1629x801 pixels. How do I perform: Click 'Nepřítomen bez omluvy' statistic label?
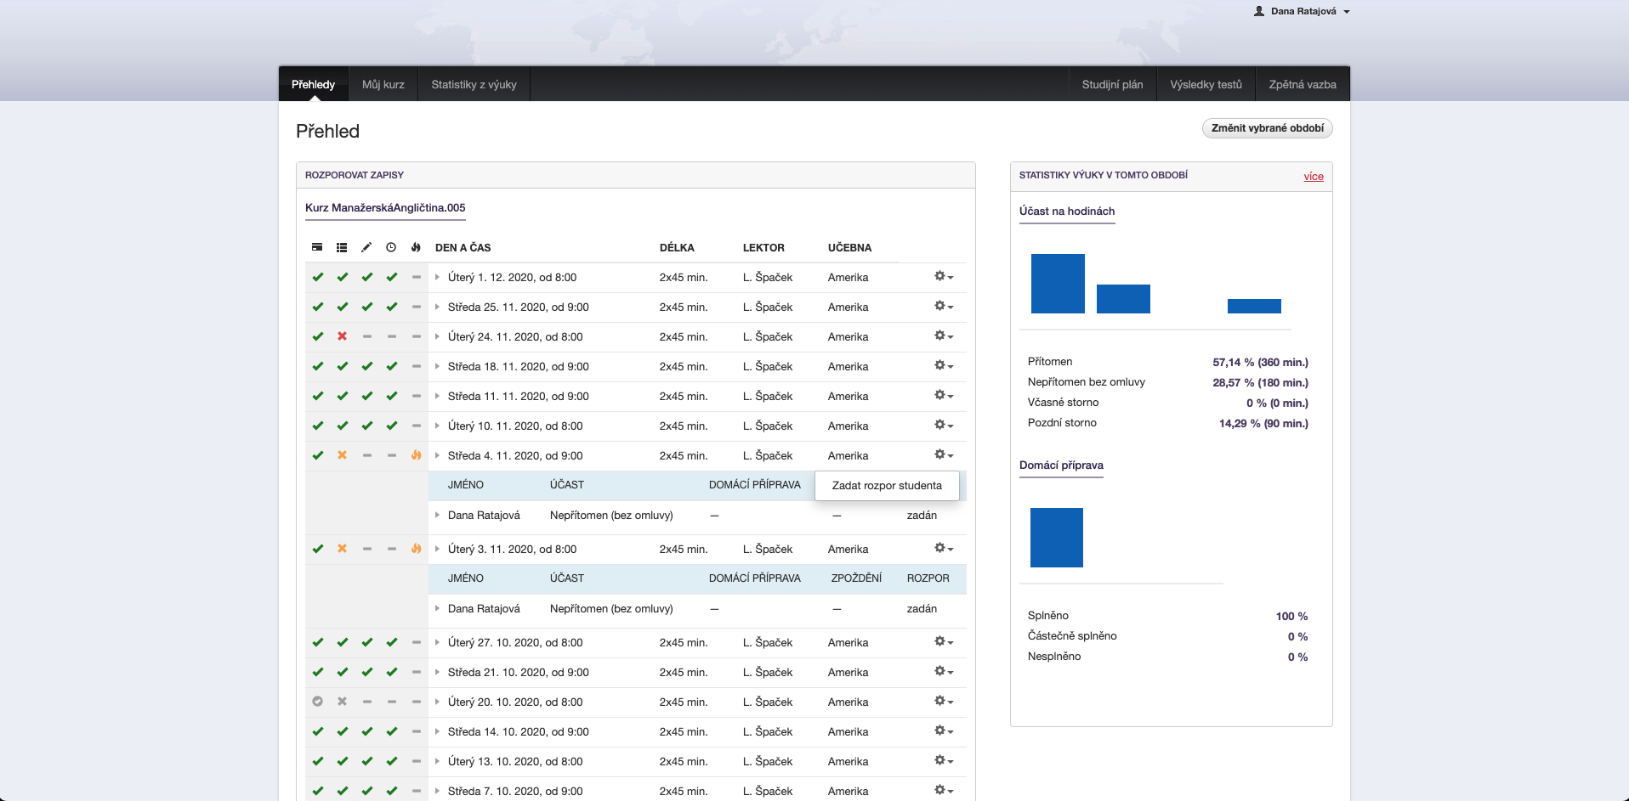[1086, 382]
